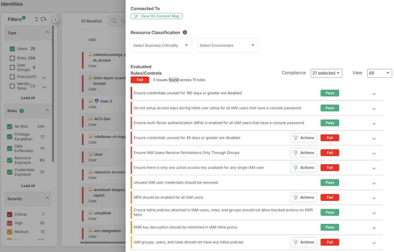394x252 pixels.
Task: Click the search magnifier icon in results
Action: 114,21
